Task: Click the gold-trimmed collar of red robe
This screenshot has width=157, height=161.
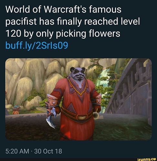Action: click(x=78, y=87)
